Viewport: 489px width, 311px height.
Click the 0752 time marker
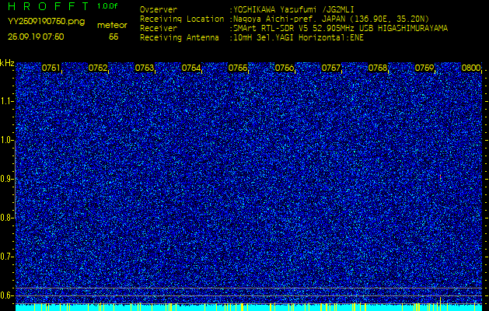[98, 68]
